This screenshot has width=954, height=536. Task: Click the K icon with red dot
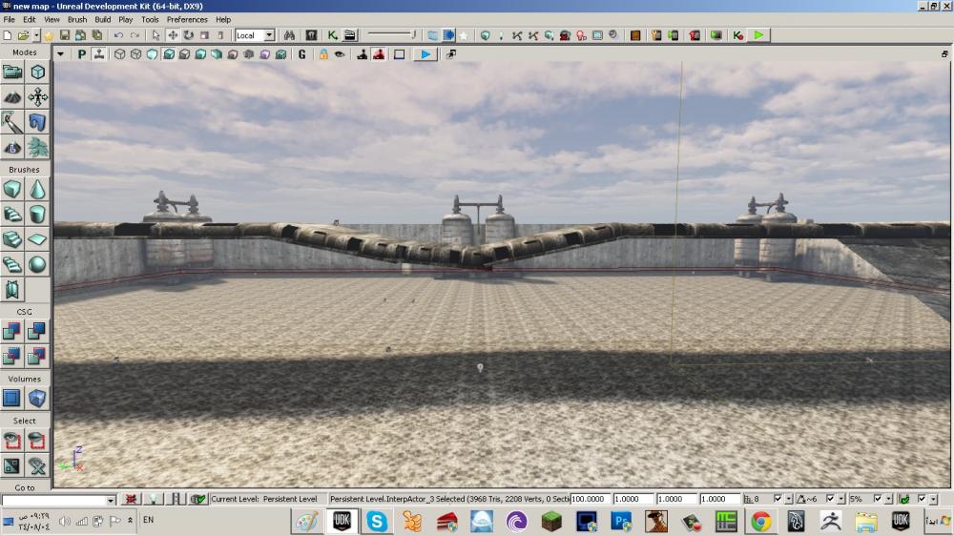pos(738,35)
